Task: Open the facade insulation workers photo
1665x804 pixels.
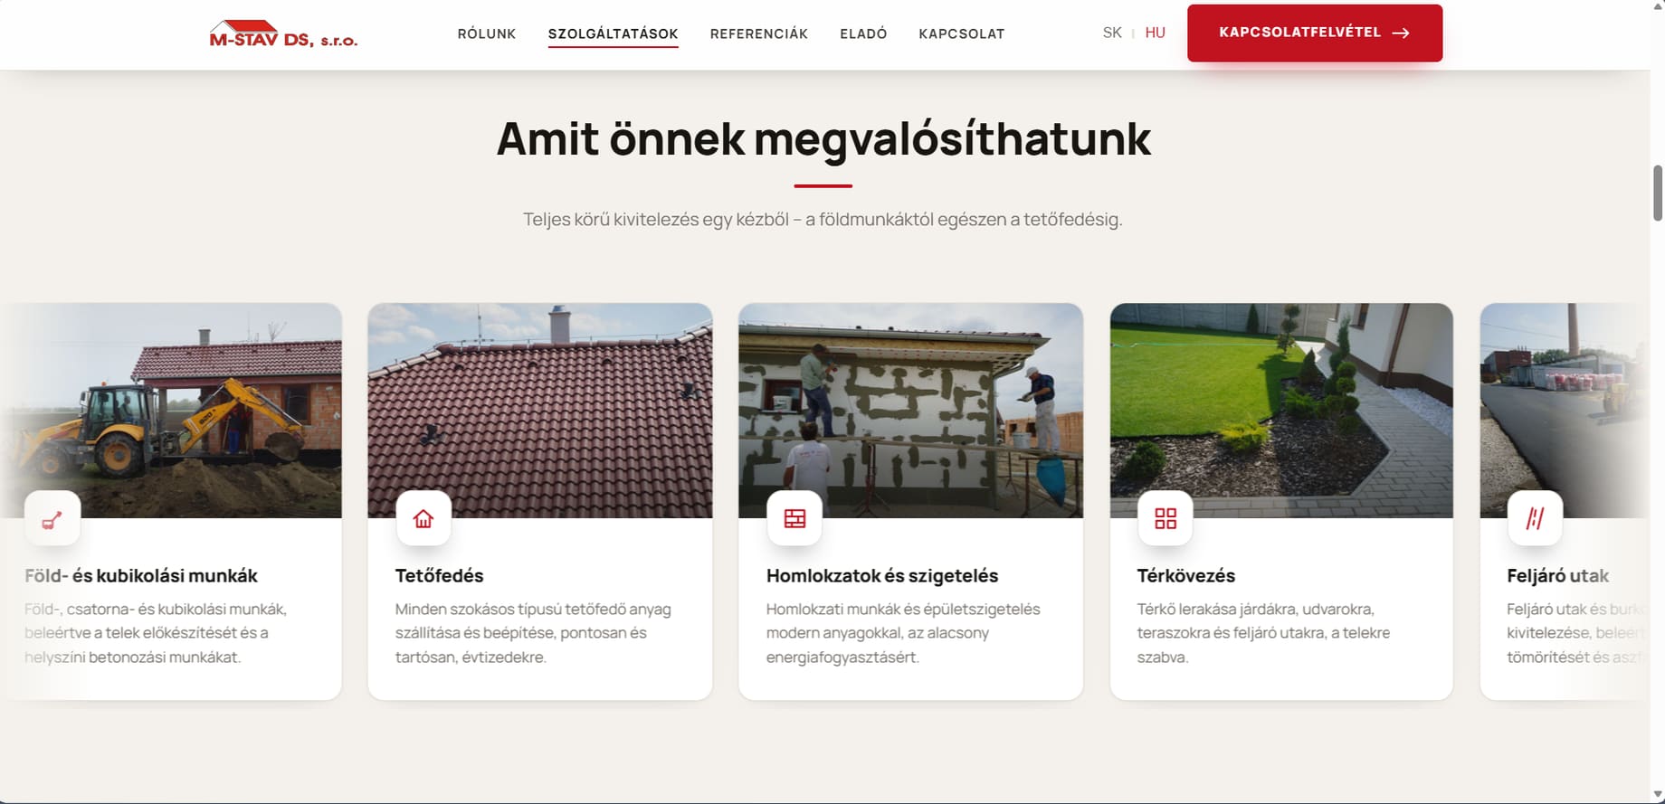Action: pos(910,411)
